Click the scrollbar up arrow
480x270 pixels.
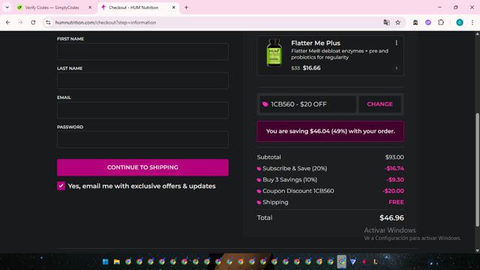(477, 34)
